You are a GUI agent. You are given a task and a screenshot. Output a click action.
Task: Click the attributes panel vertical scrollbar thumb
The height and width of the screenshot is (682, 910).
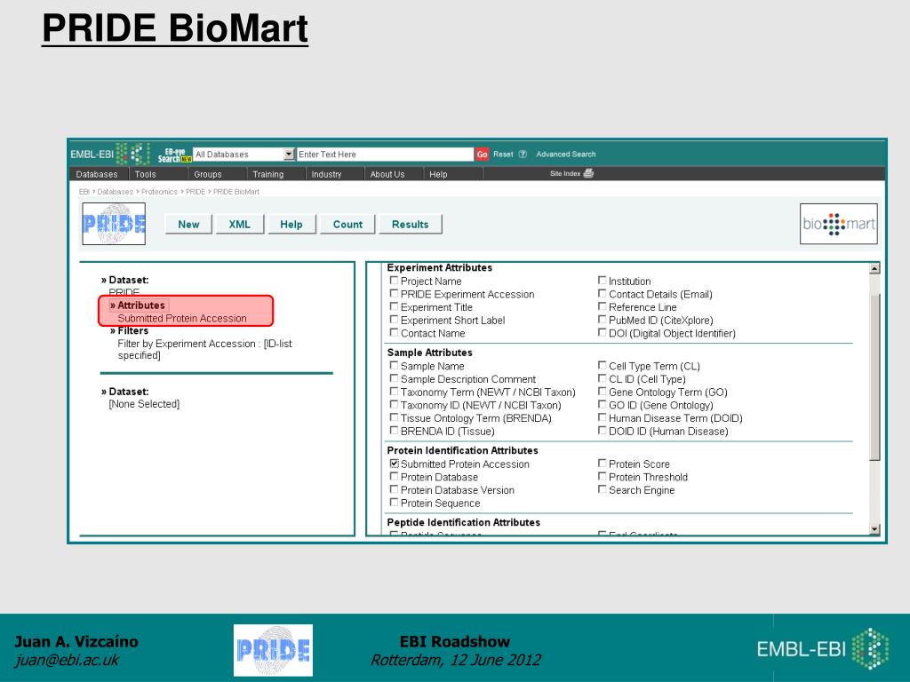[x=874, y=377]
